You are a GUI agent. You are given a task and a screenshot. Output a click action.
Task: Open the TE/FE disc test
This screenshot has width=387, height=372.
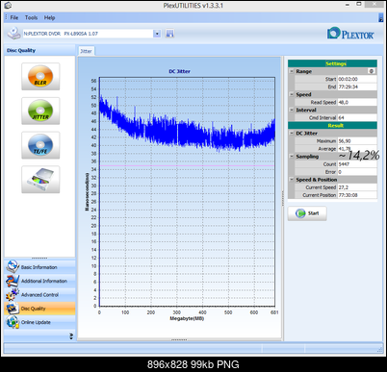click(x=40, y=145)
